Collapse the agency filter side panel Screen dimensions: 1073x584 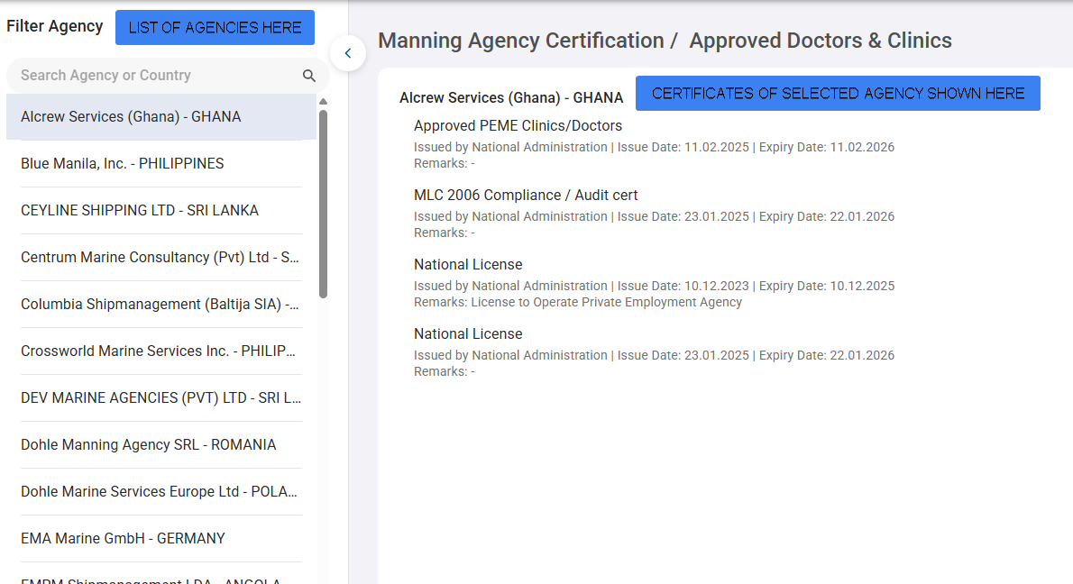point(348,53)
